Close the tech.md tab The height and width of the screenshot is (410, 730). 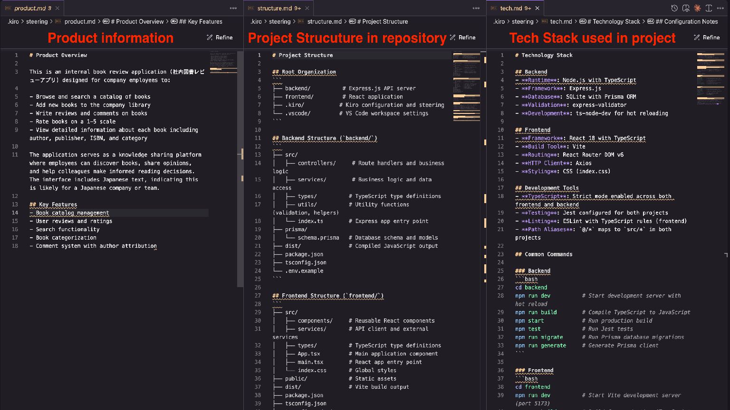coord(538,8)
